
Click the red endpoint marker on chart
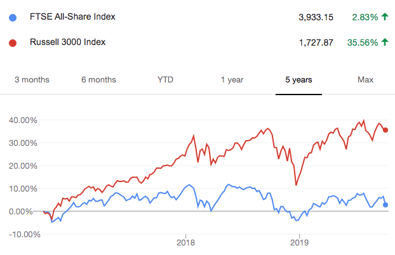click(385, 130)
